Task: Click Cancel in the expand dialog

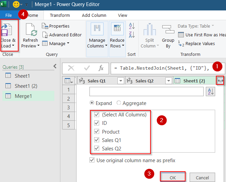Action: [x=202, y=178]
